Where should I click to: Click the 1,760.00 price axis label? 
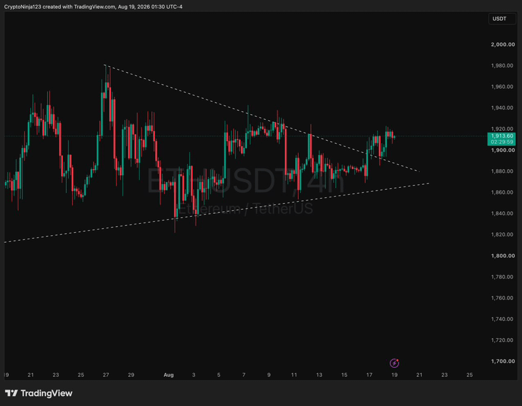[x=502, y=298]
